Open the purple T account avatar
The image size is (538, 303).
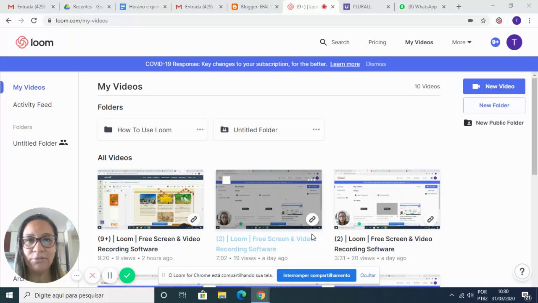click(514, 42)
